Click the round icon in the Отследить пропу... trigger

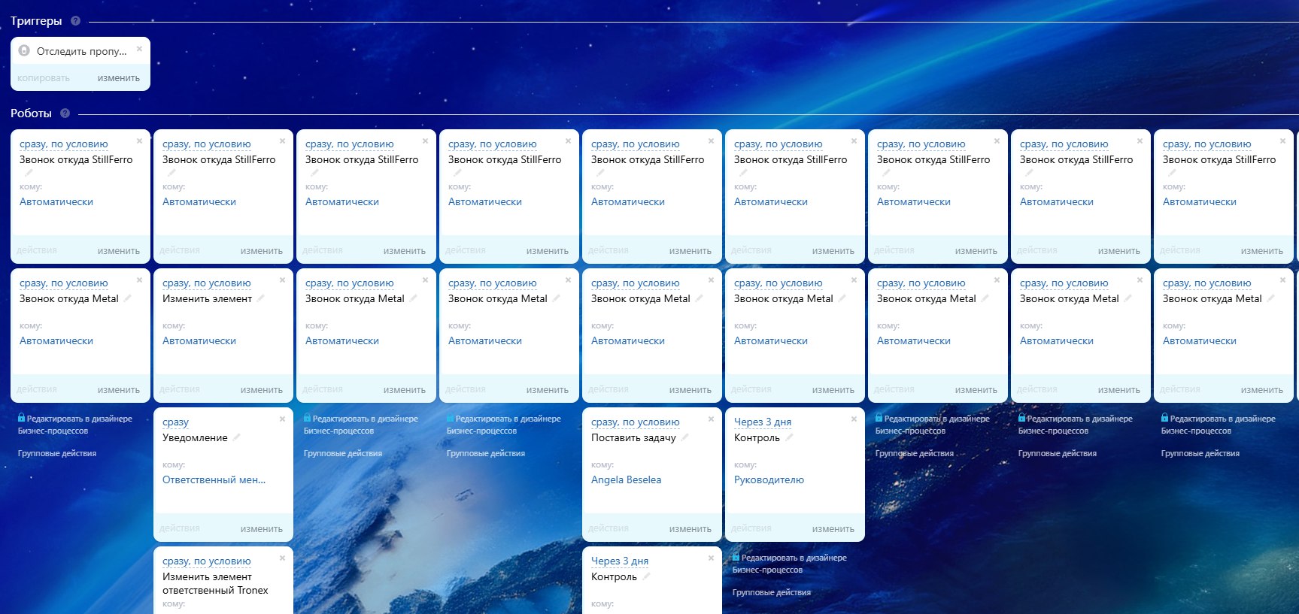pyautogui.click(x=24, y=51)
